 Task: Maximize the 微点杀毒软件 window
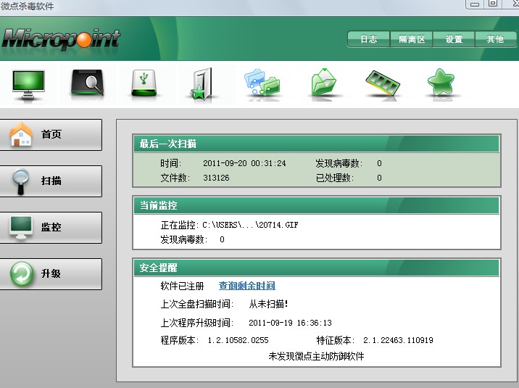pyautogui.click(x=493, y=4)
